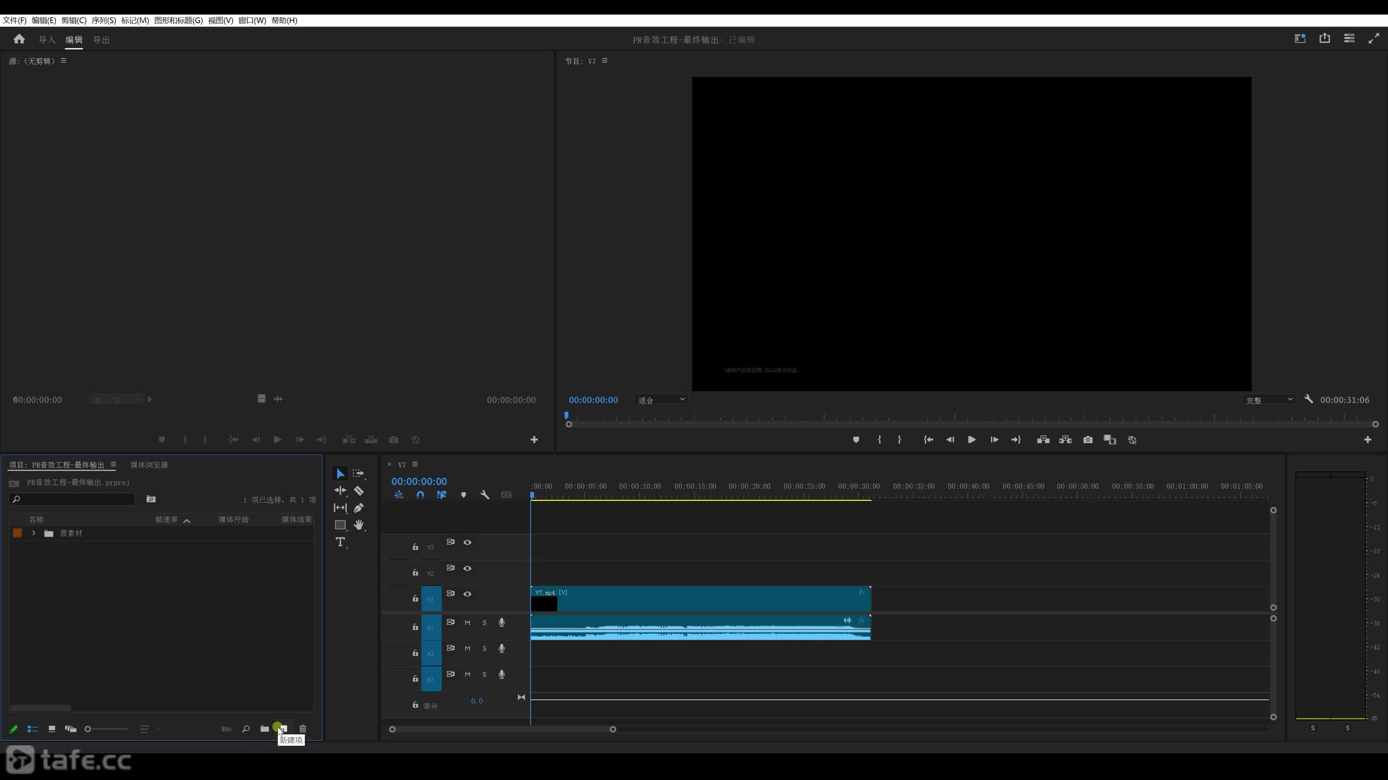Select the Type tool
1388x780 pixels.
(340, 542)
